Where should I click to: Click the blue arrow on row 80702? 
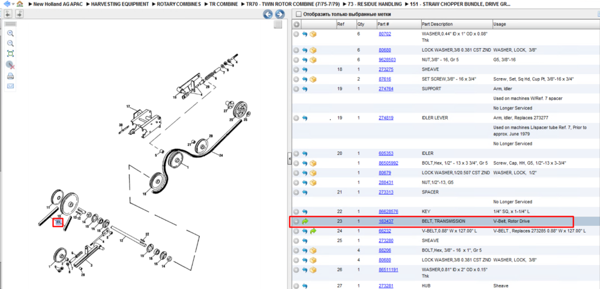(305, 34)
